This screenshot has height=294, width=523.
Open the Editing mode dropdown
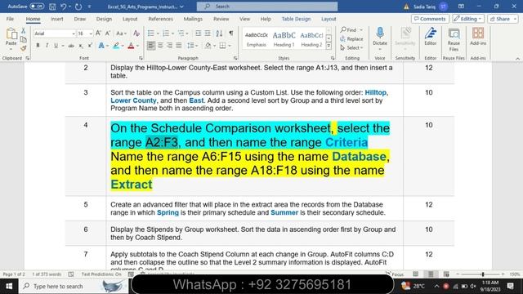468,19
